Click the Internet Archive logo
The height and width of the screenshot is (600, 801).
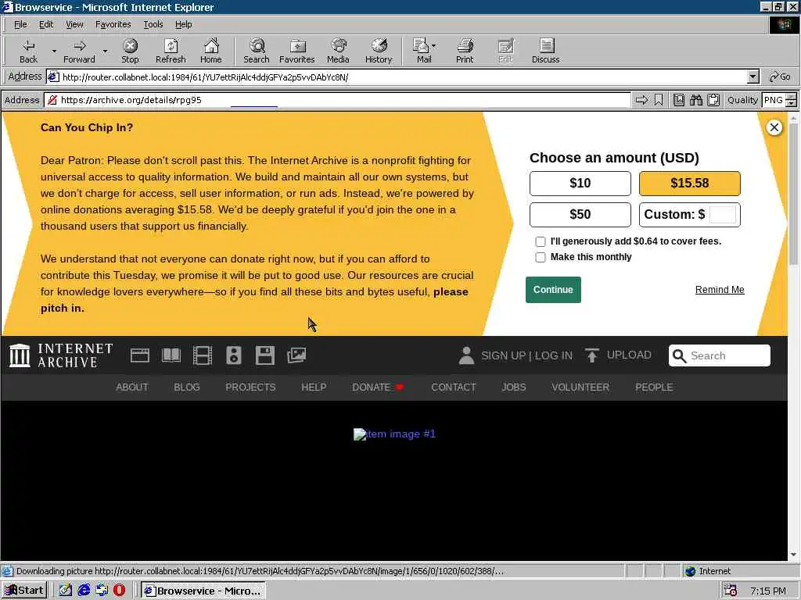[x=61, y=355]
